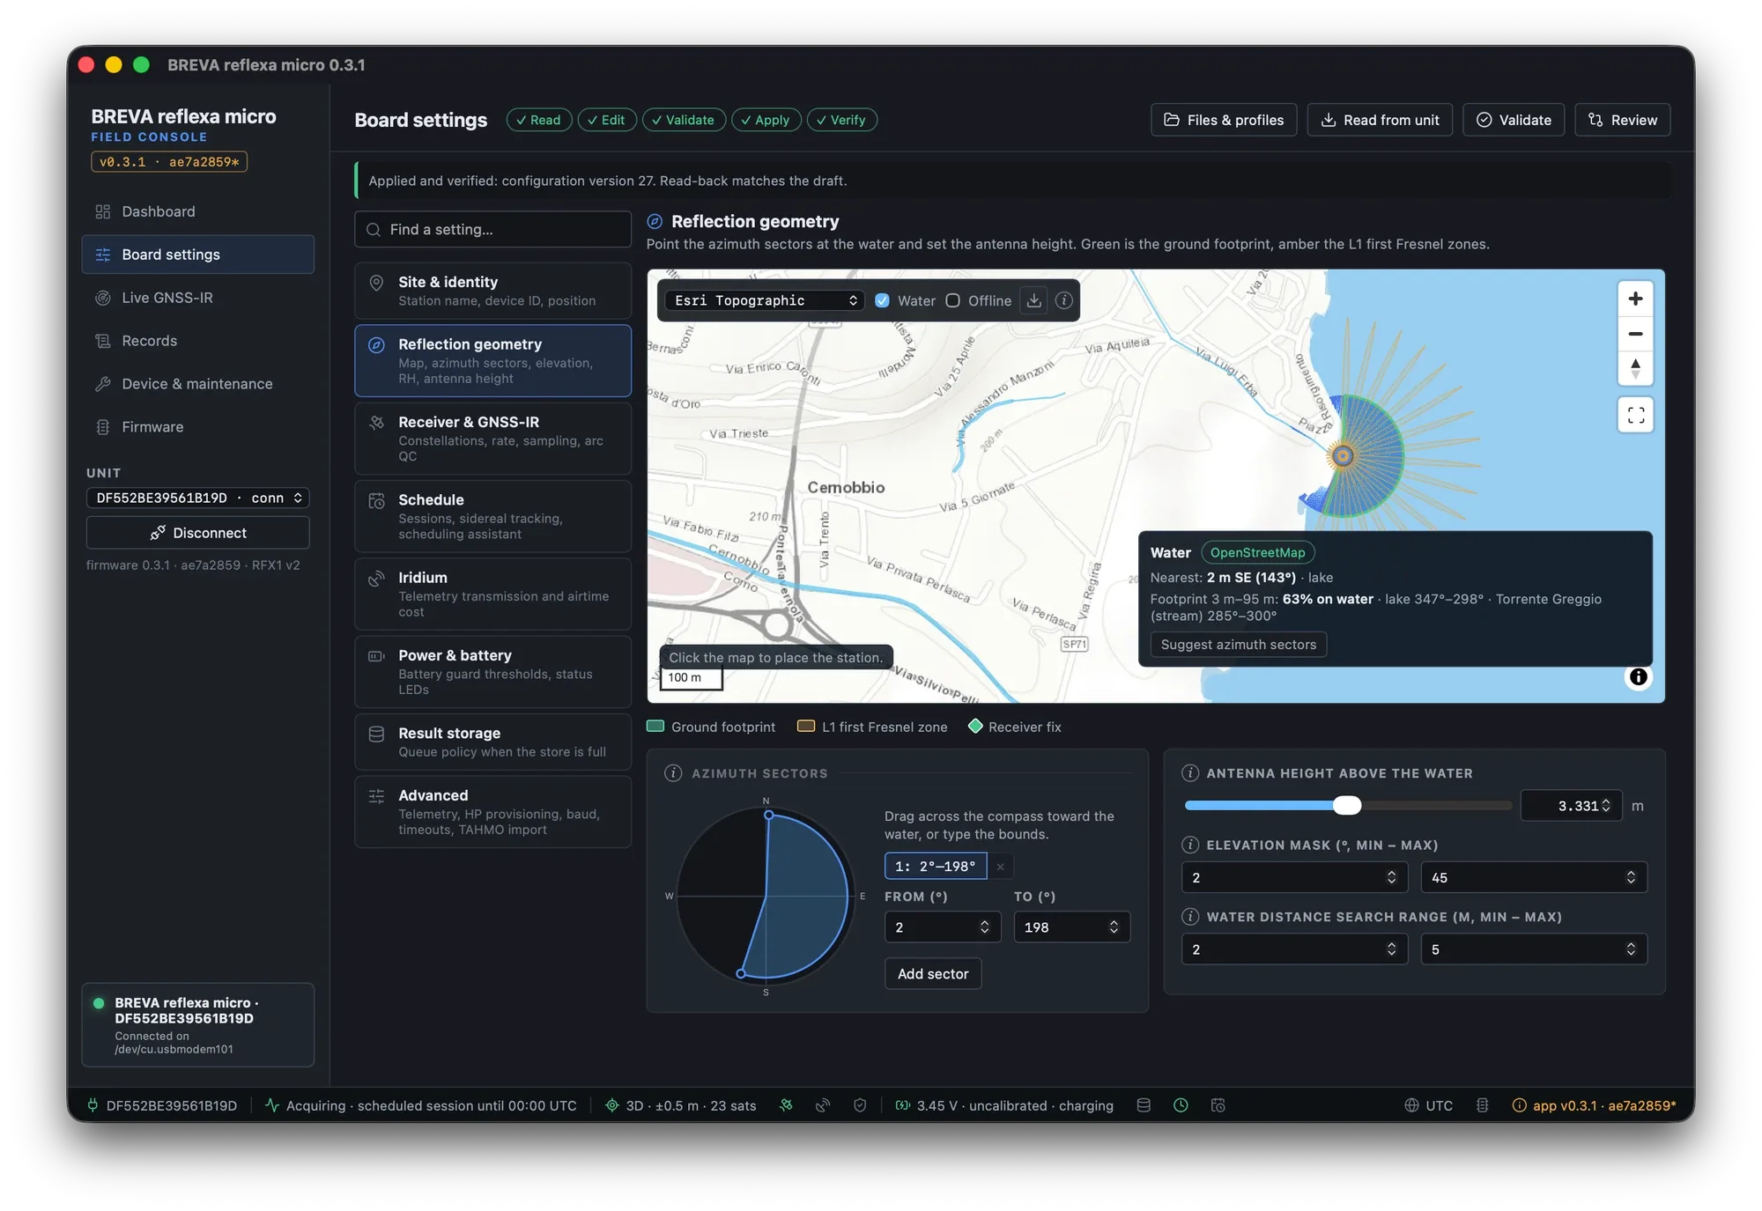Adjust the azimuth To degrees stepper
This screenshot has width=1762, height=1211.
(x=1114, y=927)
